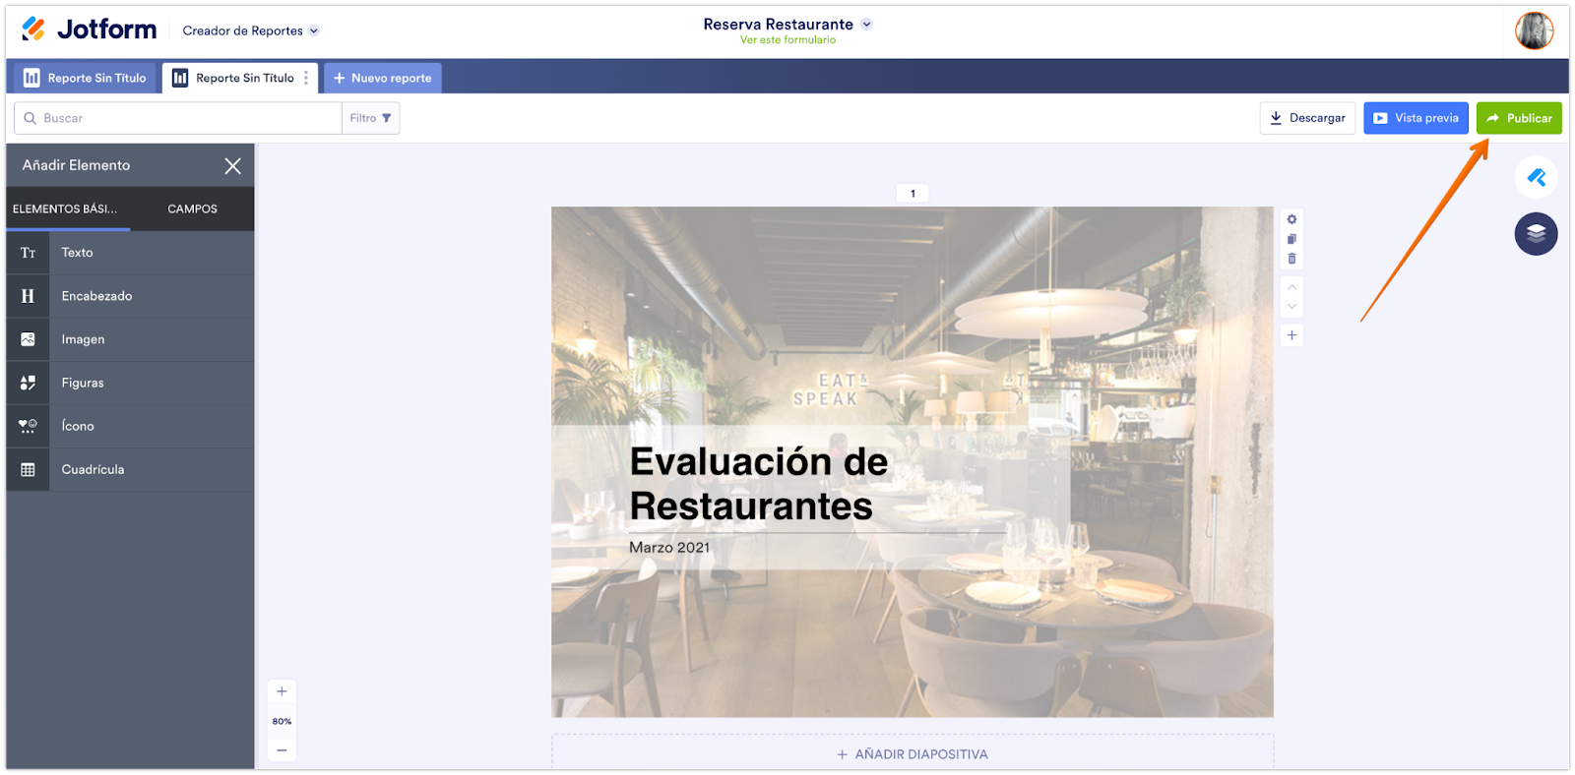Delete the slide with the trash icon
Viewport: 1575px width, 775px height.
[x=1291, y=259]
